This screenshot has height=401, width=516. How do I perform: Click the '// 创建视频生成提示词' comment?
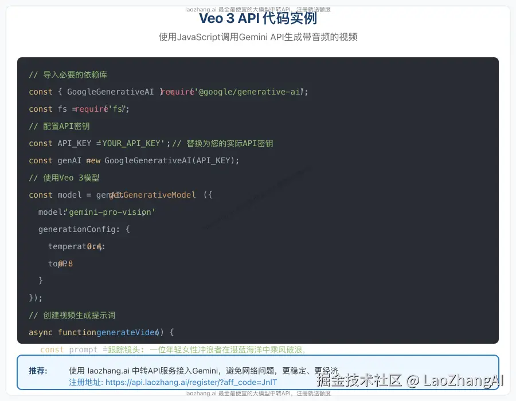click(72, 315)
